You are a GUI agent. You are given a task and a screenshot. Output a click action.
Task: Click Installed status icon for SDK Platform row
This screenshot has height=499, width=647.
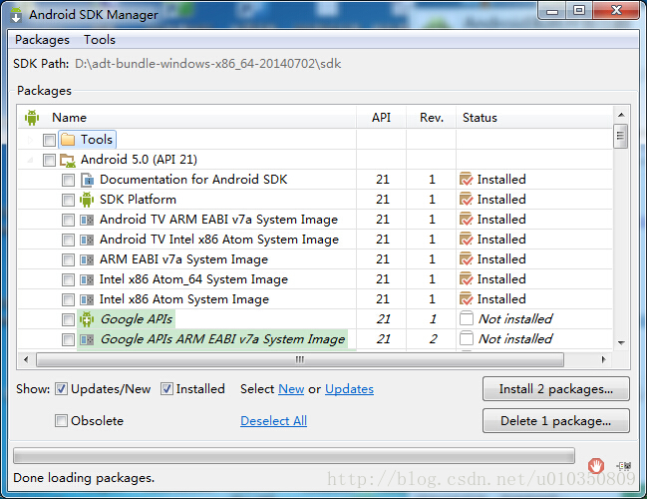tap(466, 200)
